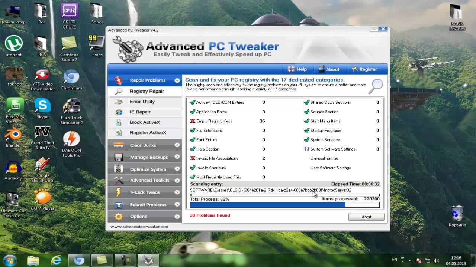Expand Optimize System arrow

177,169
